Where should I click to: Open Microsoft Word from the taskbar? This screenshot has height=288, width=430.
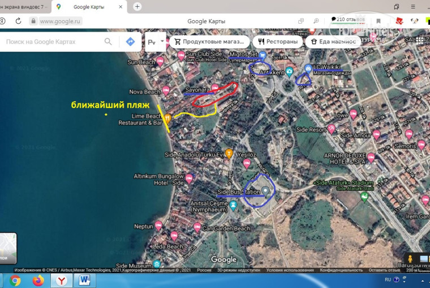[85, 280]
